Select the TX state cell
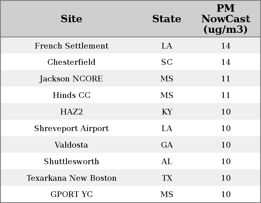 tap(167, 178)
